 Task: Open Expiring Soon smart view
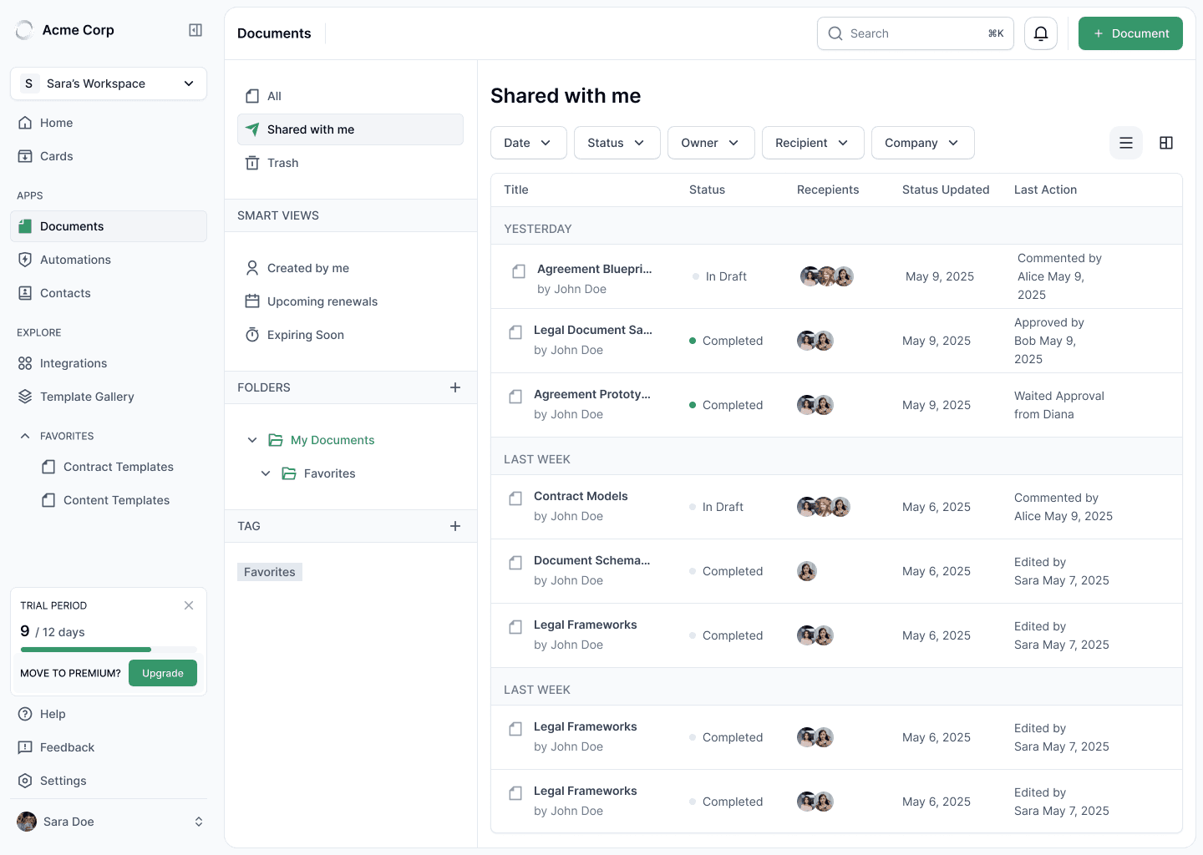pos(350,335)
